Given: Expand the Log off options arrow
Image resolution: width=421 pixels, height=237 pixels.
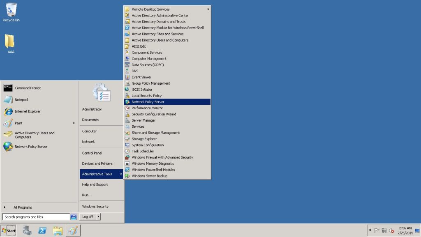Looking at the screenshot, I should [x=99, y=216].
